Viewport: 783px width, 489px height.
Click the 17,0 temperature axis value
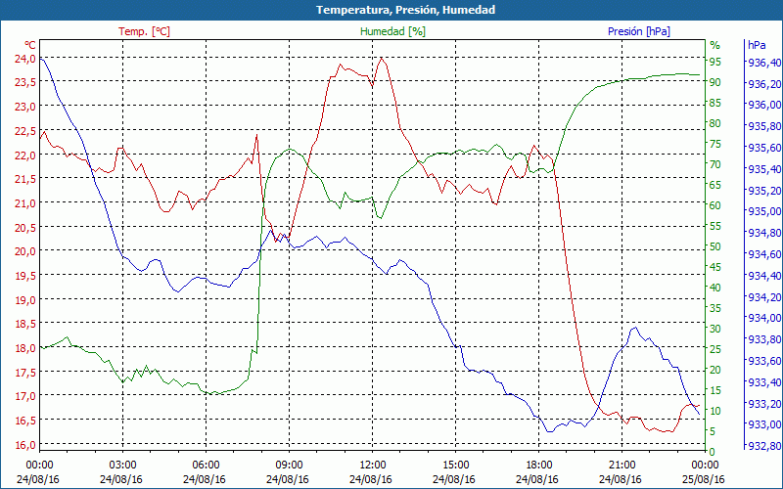coord(25,396)
